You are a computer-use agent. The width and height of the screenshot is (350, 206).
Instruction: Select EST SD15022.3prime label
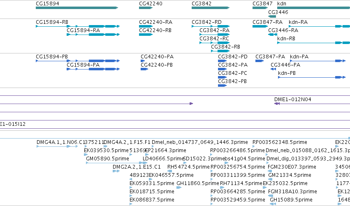pyautogui.click(x=204, y=159)
